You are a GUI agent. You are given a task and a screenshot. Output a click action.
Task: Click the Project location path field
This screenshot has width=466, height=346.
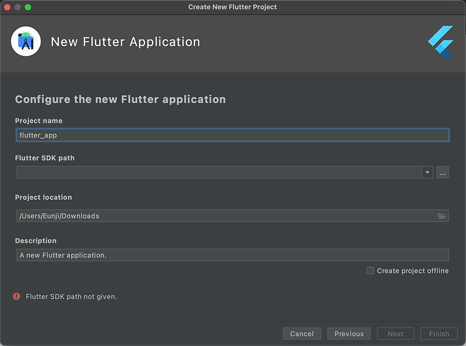[x=232, y=216]
